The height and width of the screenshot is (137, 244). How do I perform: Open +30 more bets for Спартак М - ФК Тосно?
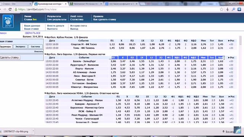(x=231, y=45)
